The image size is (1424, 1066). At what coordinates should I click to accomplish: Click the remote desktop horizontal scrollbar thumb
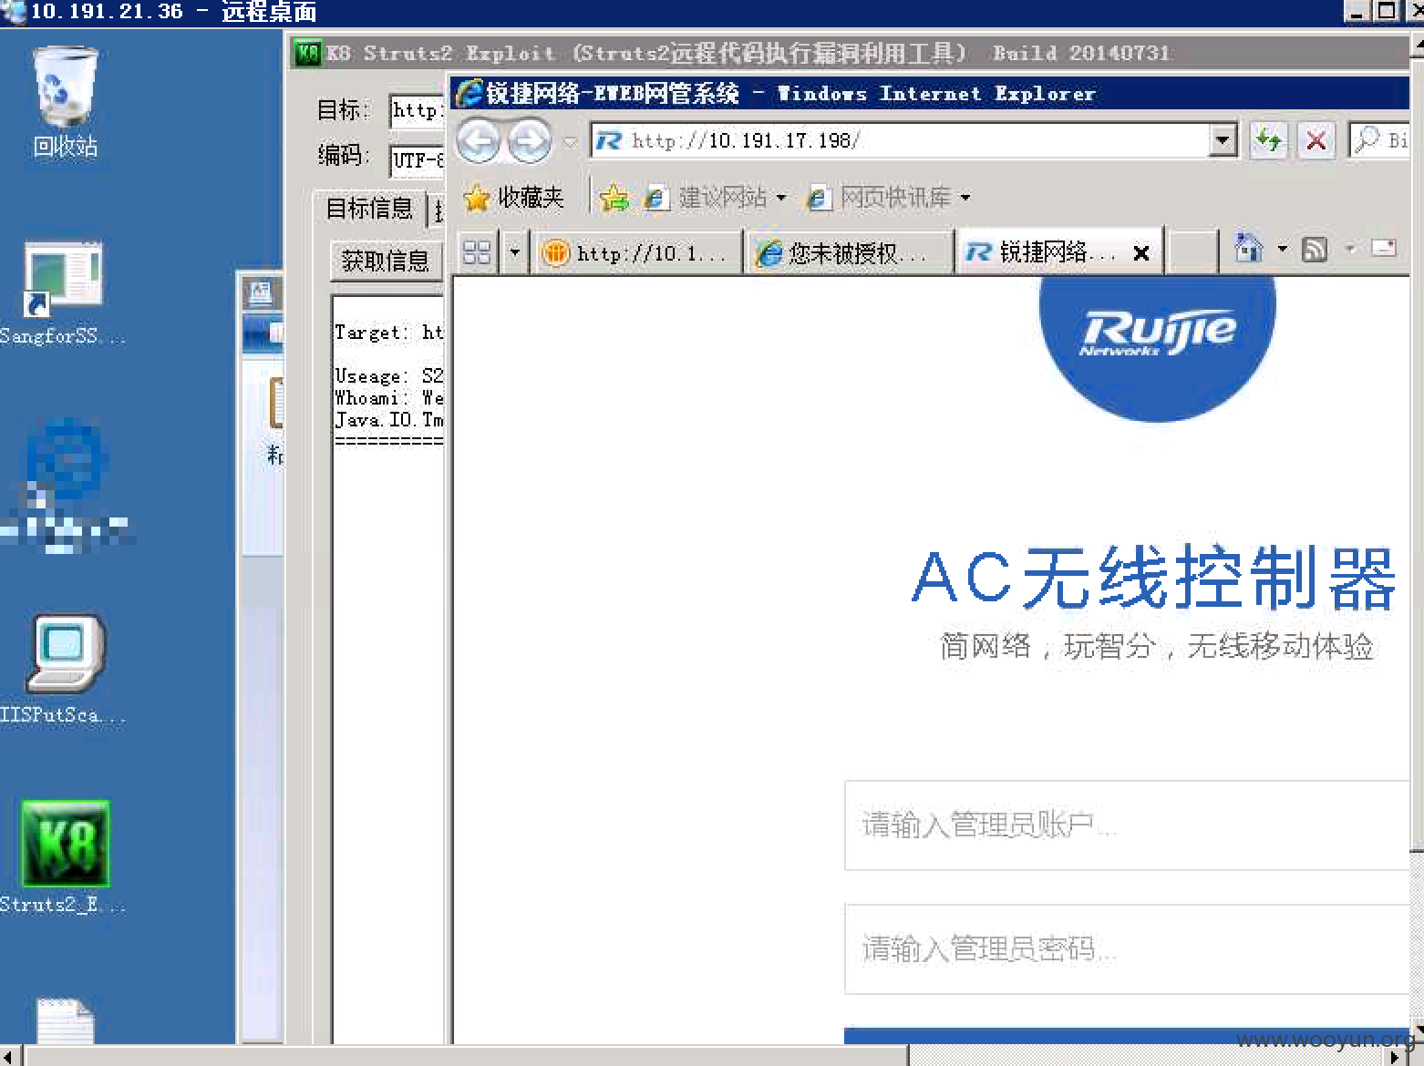[x=466, y=1056]
